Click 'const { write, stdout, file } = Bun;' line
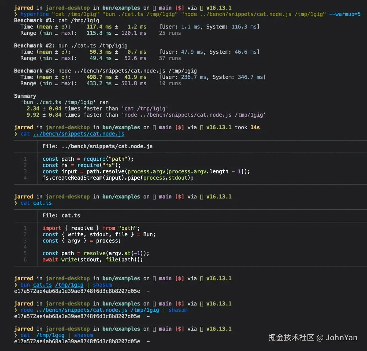This screenshot has height=351, width=367. (x=99, y=235)
